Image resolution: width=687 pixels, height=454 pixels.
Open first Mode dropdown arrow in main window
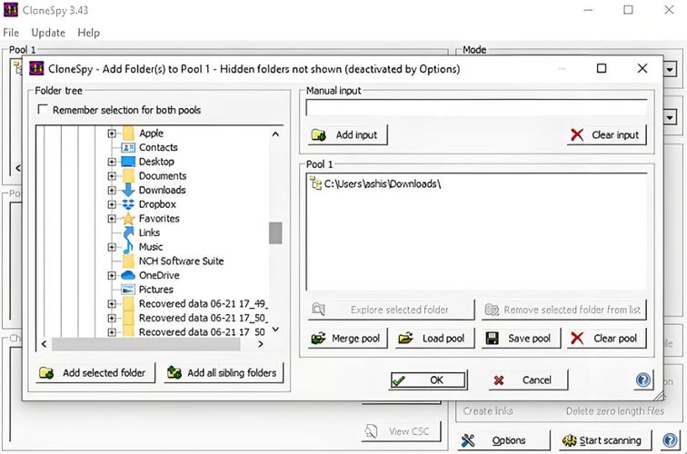click(670, 69)
